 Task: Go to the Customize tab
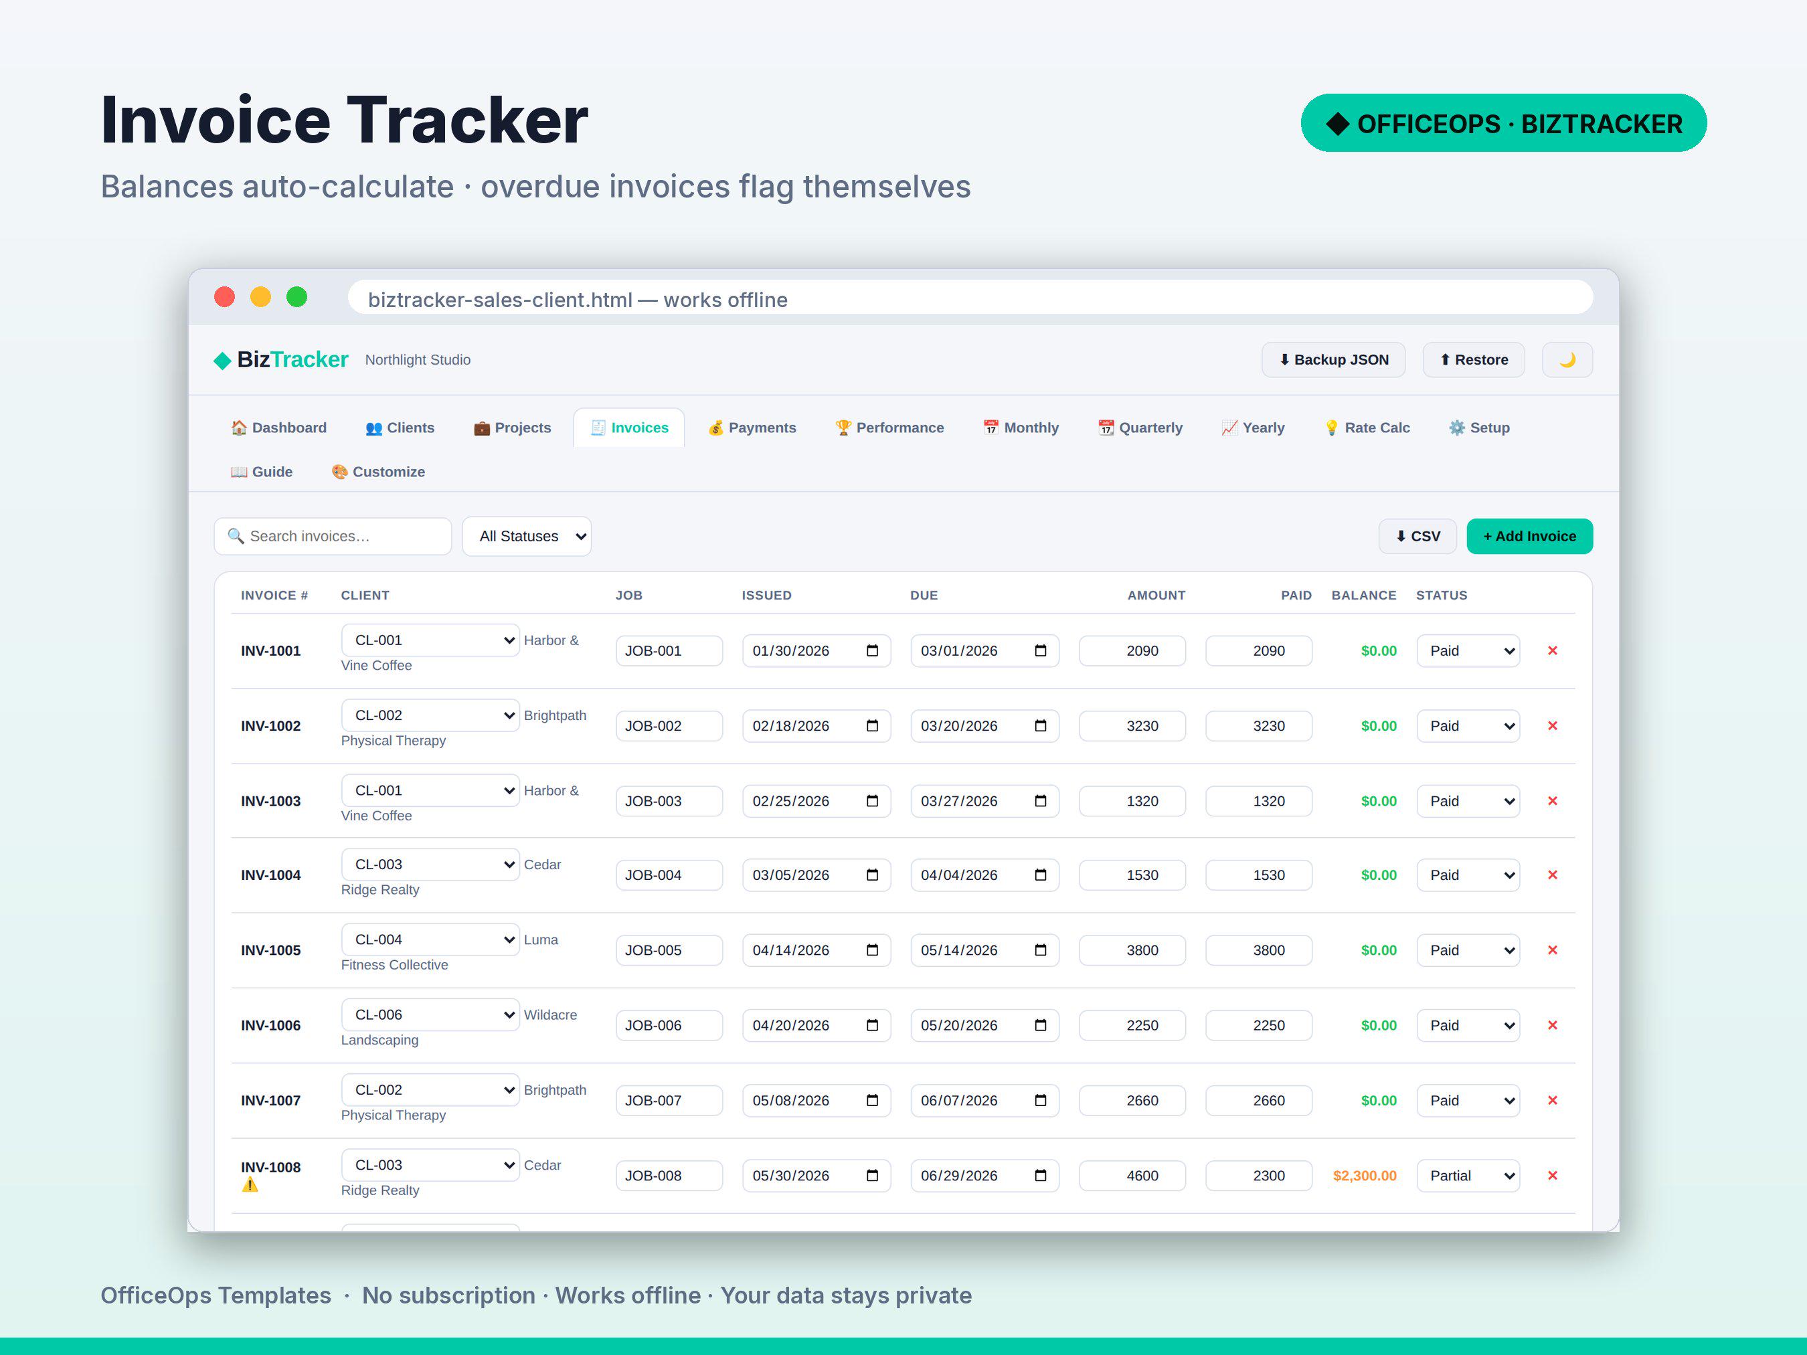[x=378, y=472]
